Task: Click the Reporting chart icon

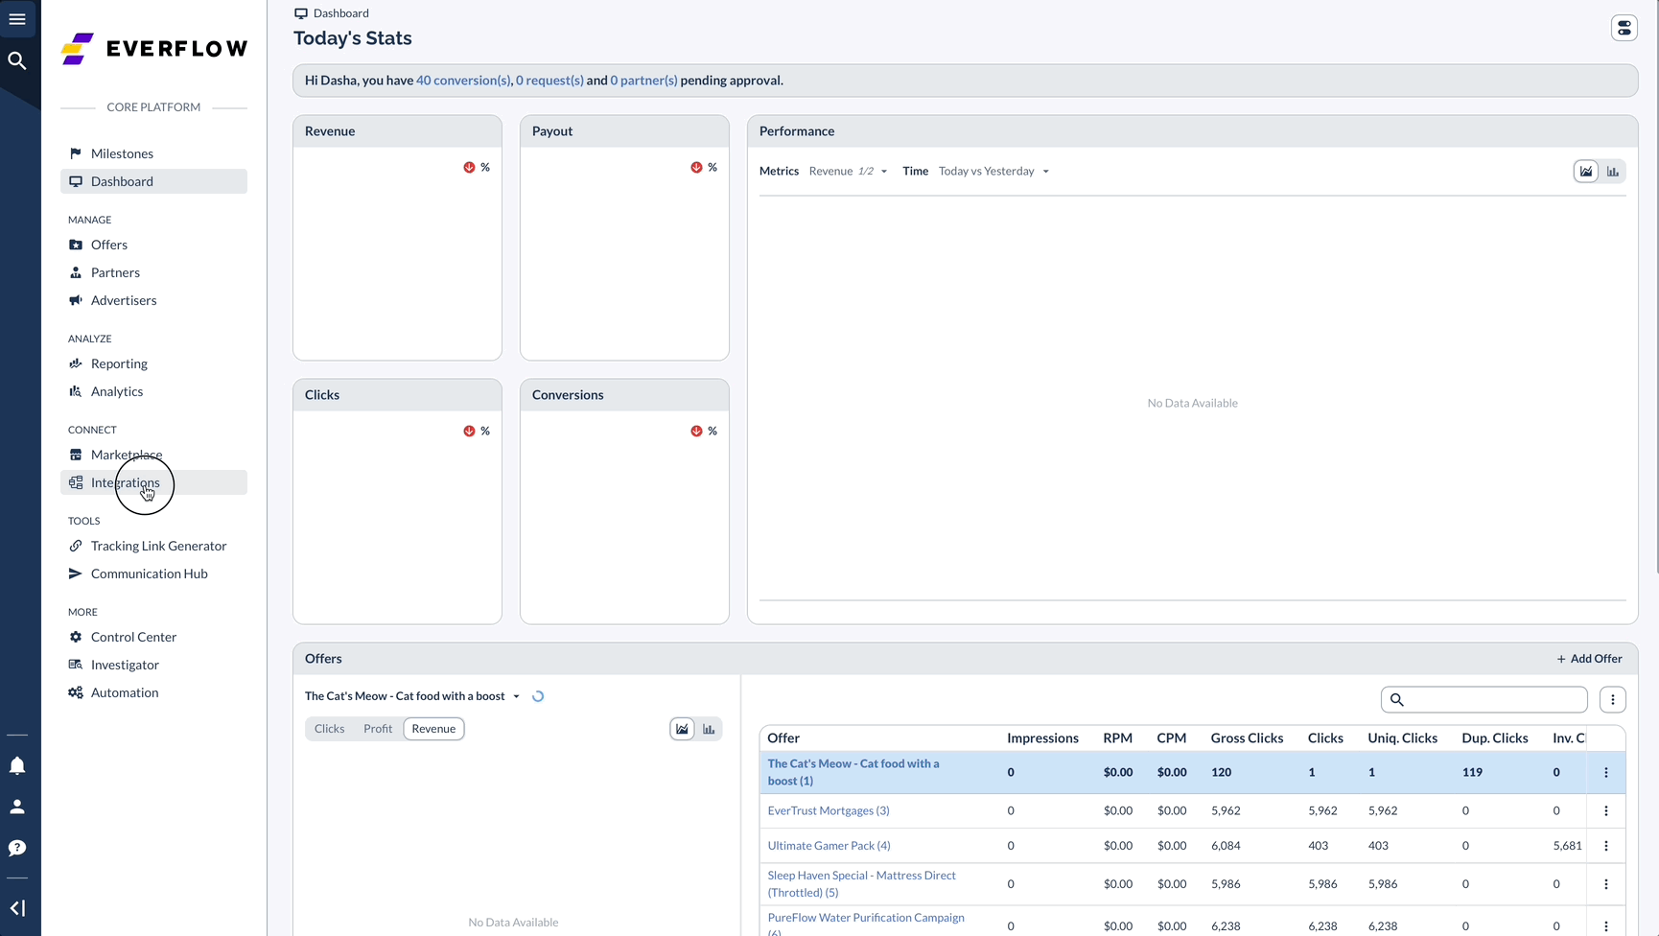Action: click(76, 363)
